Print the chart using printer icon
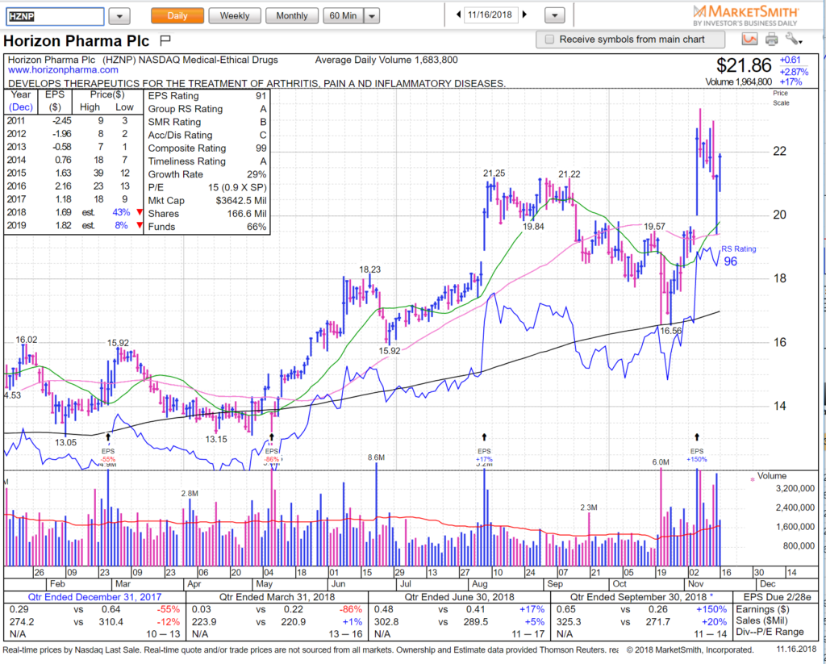826x664 pixels. pos(771,39)
